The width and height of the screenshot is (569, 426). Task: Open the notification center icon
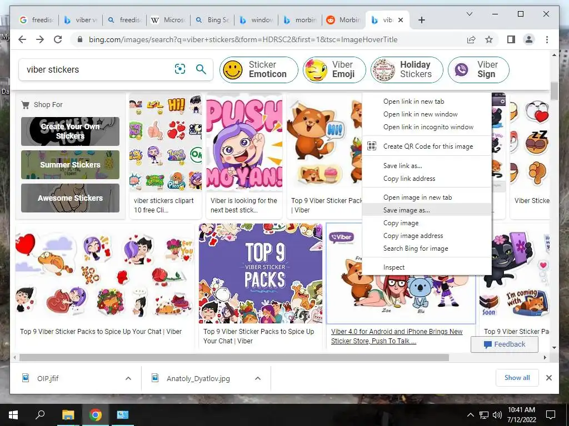point(551,415)
